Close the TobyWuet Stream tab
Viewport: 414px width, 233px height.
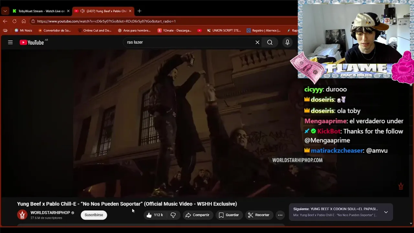(68, 11)
